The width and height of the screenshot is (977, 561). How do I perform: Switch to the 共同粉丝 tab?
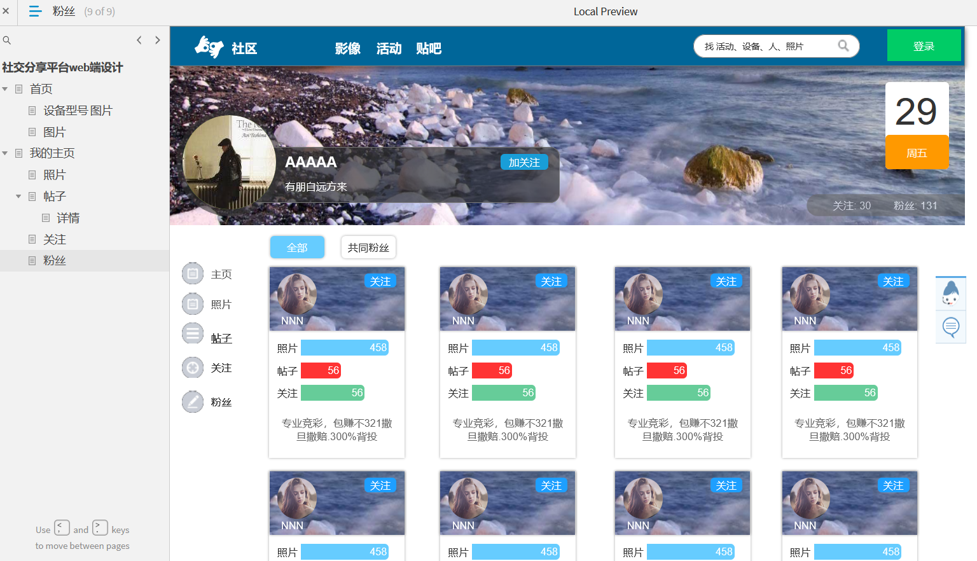coord(368,247)
